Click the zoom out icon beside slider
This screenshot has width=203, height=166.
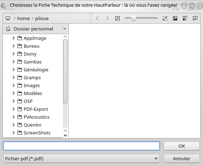click(117, 18)
